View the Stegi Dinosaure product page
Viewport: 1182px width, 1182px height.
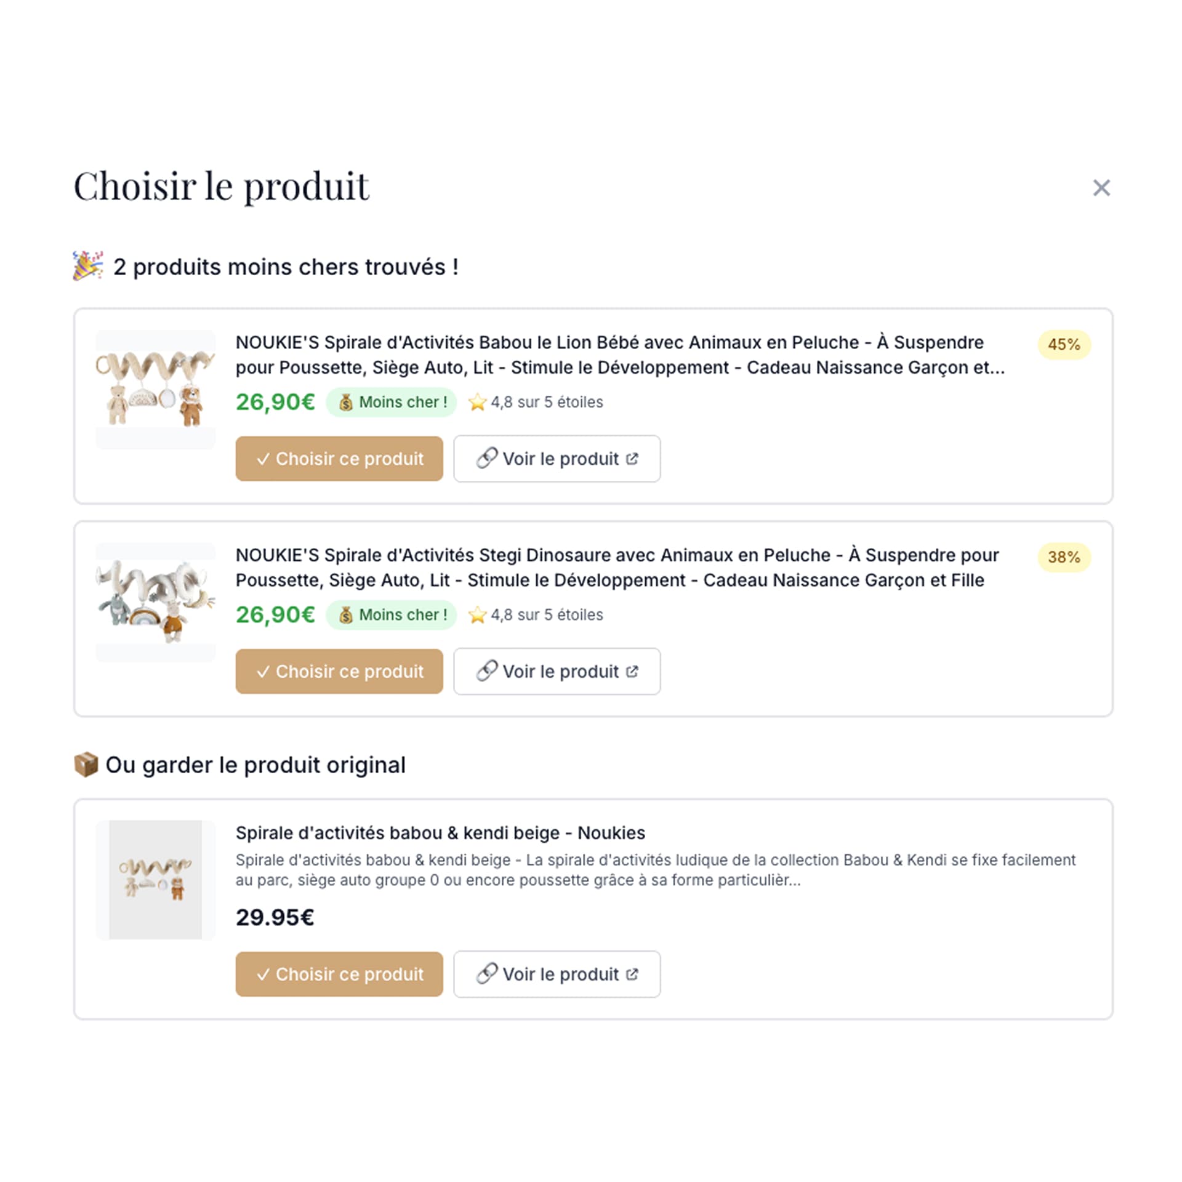pos(557,671)
